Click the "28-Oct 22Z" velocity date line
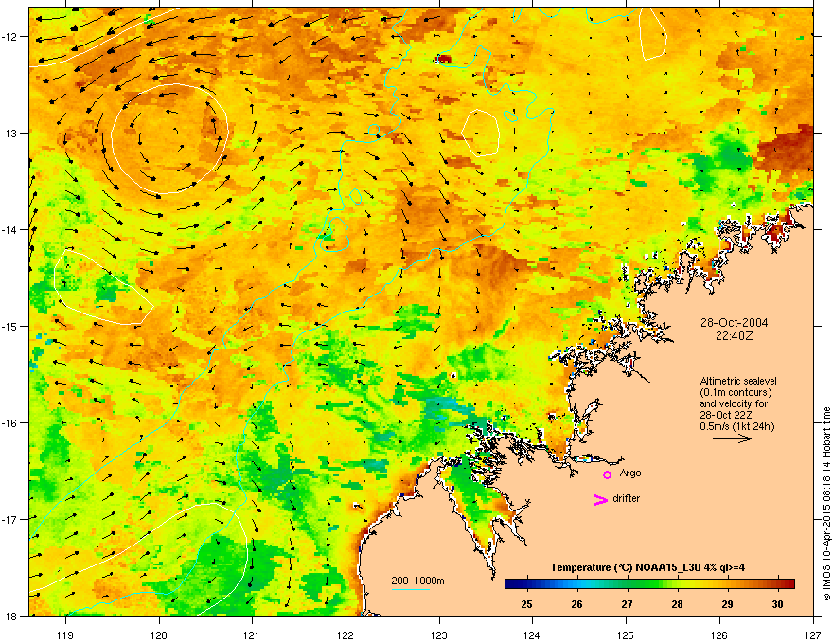 [725, 415]
